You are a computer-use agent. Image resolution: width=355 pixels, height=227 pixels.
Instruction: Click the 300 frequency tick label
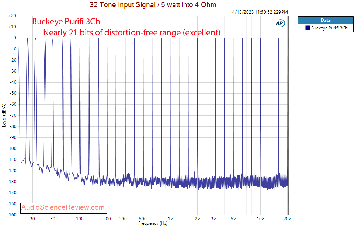123,219
